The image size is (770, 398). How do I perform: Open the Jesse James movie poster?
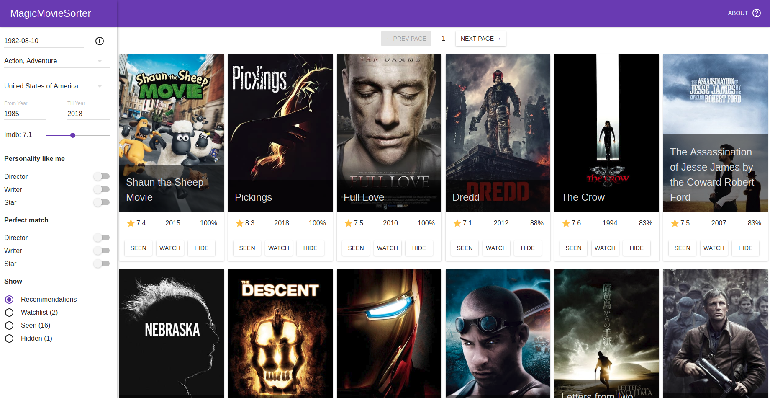pyautogui.click(x=716, y=133)
